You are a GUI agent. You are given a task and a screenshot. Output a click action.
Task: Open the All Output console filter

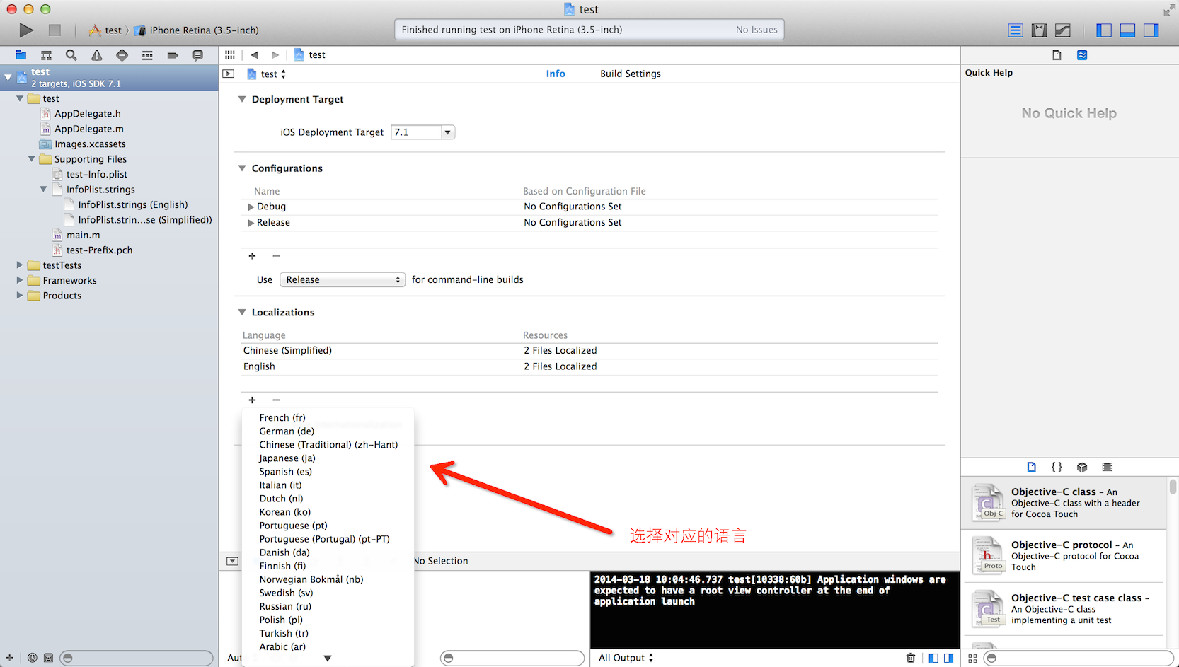(626, 658)
